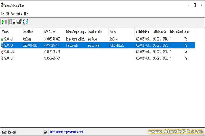Open properties using the toolbar icon

[20, 22]
